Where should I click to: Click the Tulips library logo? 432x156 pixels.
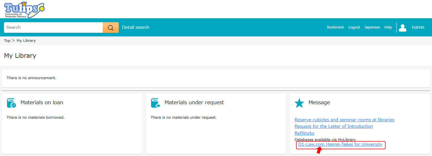24,9
